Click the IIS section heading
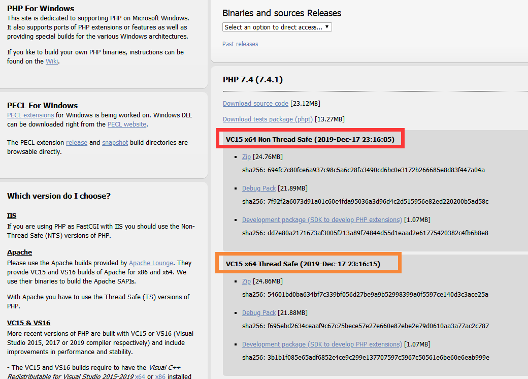528x379 pixels. pos(12,215)
